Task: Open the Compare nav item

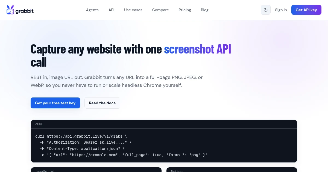Action: pos(160,10)
